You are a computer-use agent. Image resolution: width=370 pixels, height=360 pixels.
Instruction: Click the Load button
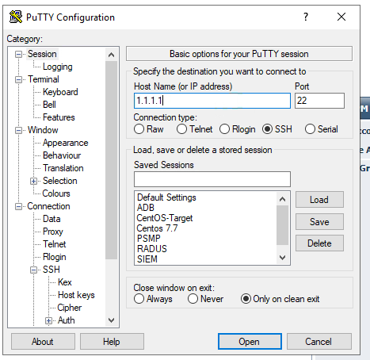319,200
